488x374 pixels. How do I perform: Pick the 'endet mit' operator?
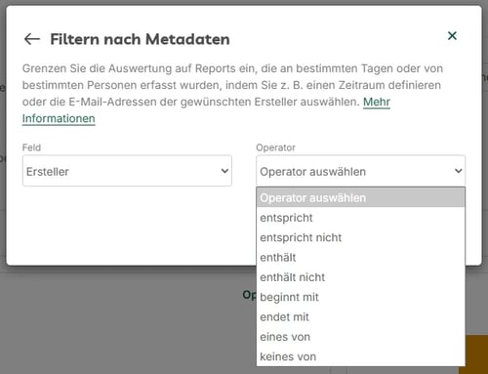tap(360, 316)
